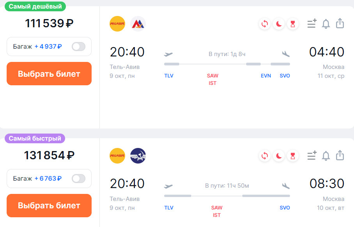Add fastest ticket to the comparison list
This screenshot has width=354, height=227.
(x=312, y=155)
